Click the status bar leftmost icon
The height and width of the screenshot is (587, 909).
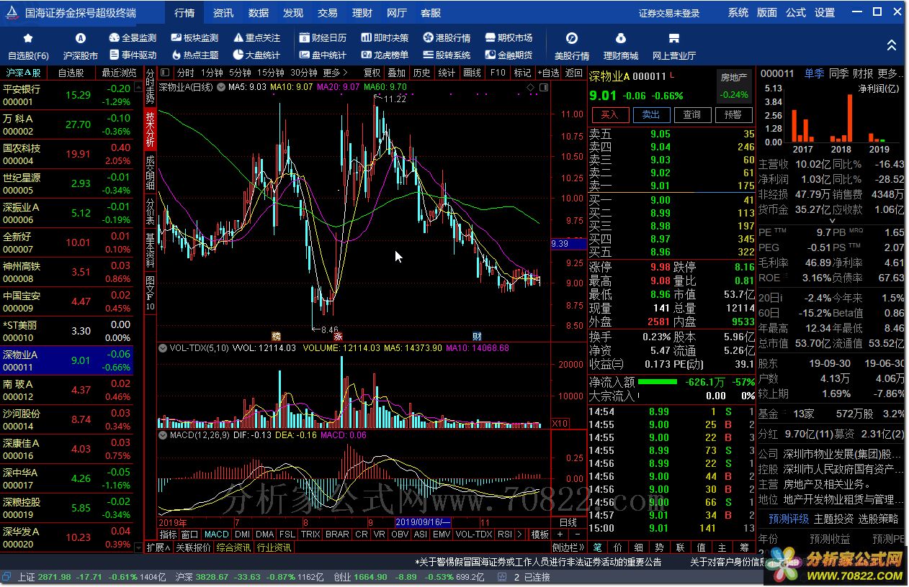click(x=6, y=577)
